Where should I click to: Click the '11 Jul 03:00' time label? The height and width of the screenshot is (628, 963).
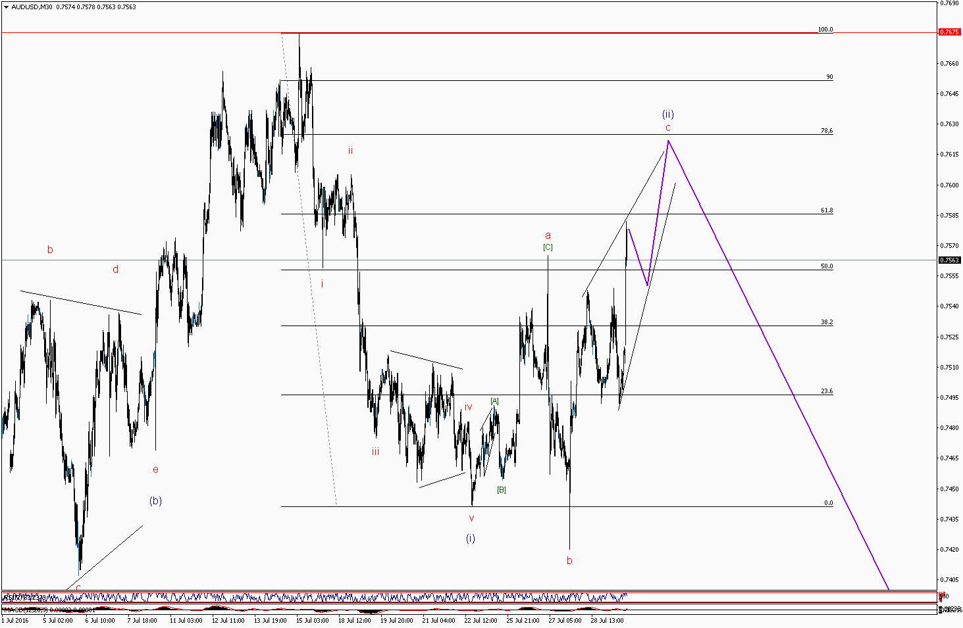click(186, 620)
